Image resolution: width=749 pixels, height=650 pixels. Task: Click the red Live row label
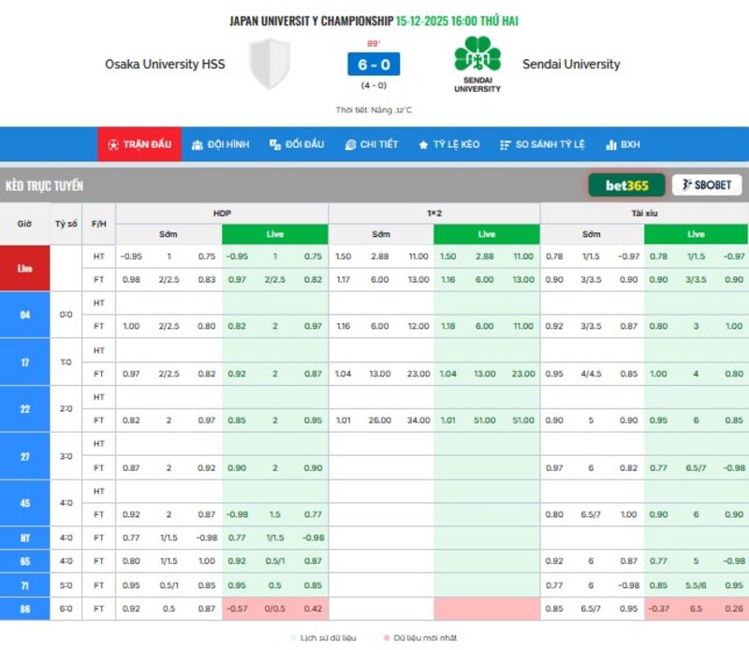point(24,268)
